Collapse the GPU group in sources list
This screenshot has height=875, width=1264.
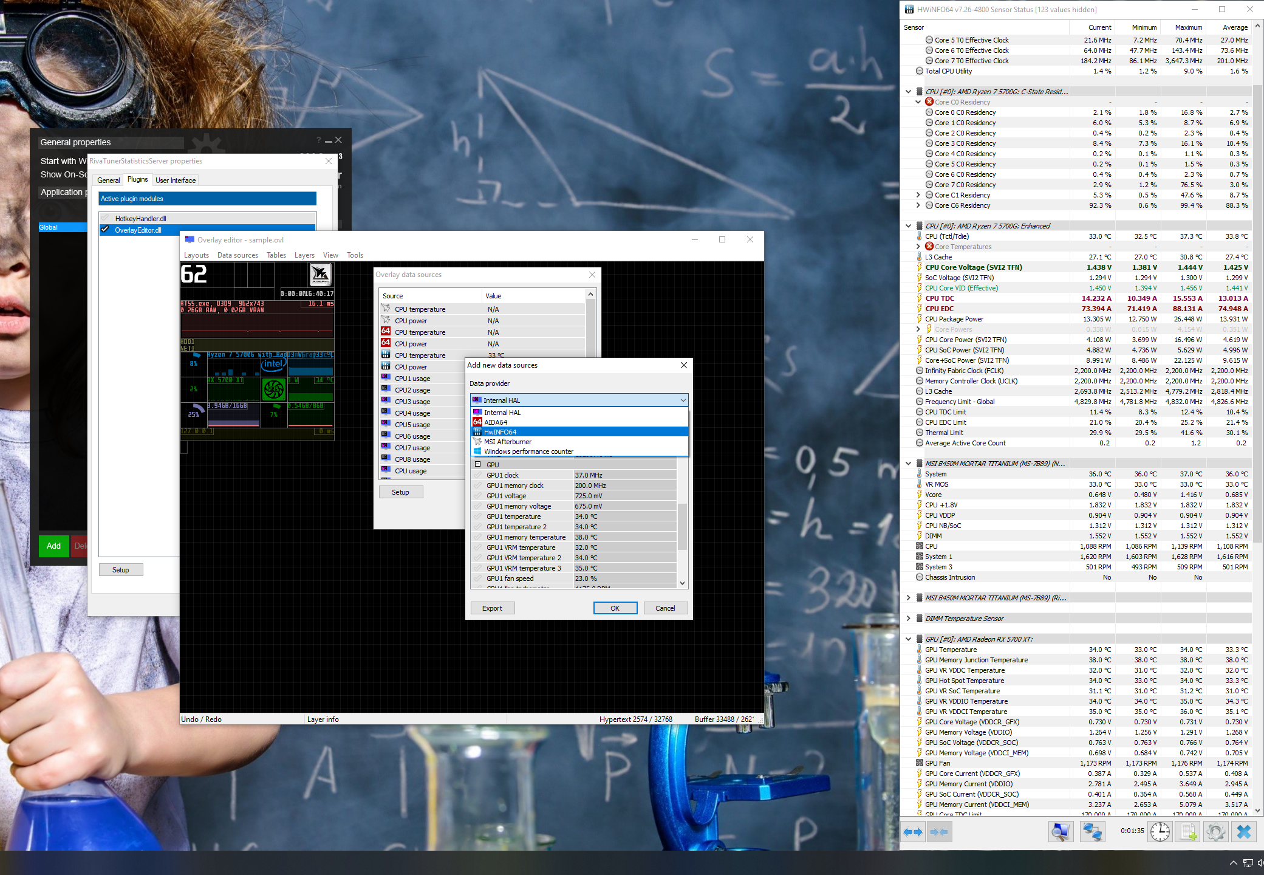[x=477, y=464]
